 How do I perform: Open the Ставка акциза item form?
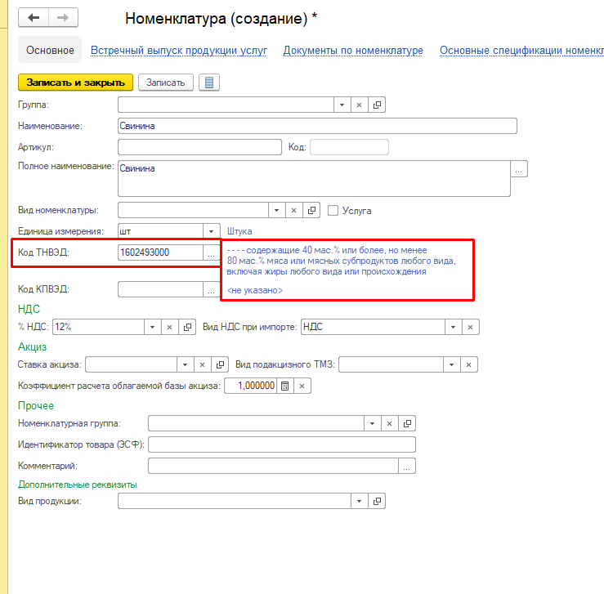pos(220,364)
